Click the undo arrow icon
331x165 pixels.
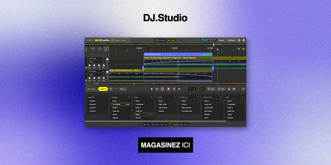click(111, 89)
